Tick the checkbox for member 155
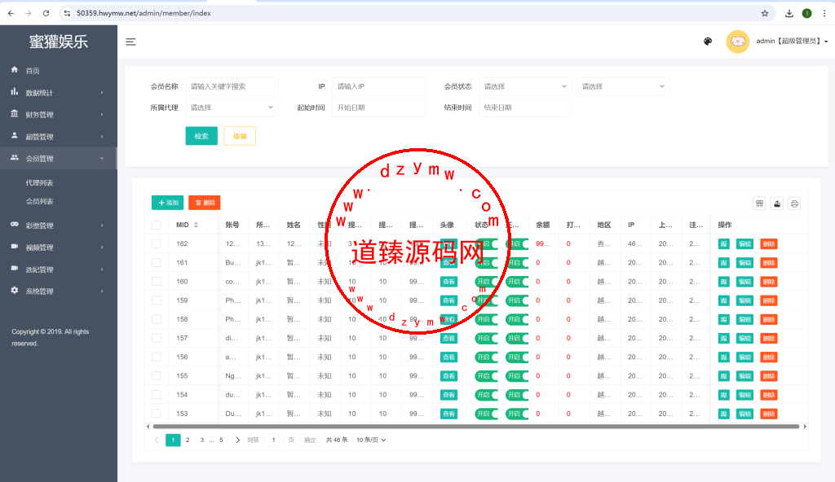Screen dimensions: 835x482 click(156, 376)
